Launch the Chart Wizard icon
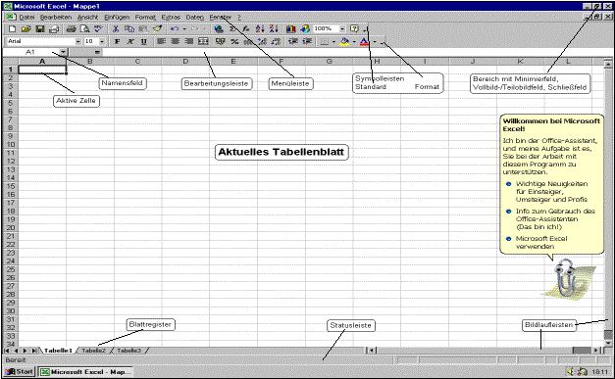The width and height of the screenshot is (615, 379). pyautogui.click(x=290, y=29)
